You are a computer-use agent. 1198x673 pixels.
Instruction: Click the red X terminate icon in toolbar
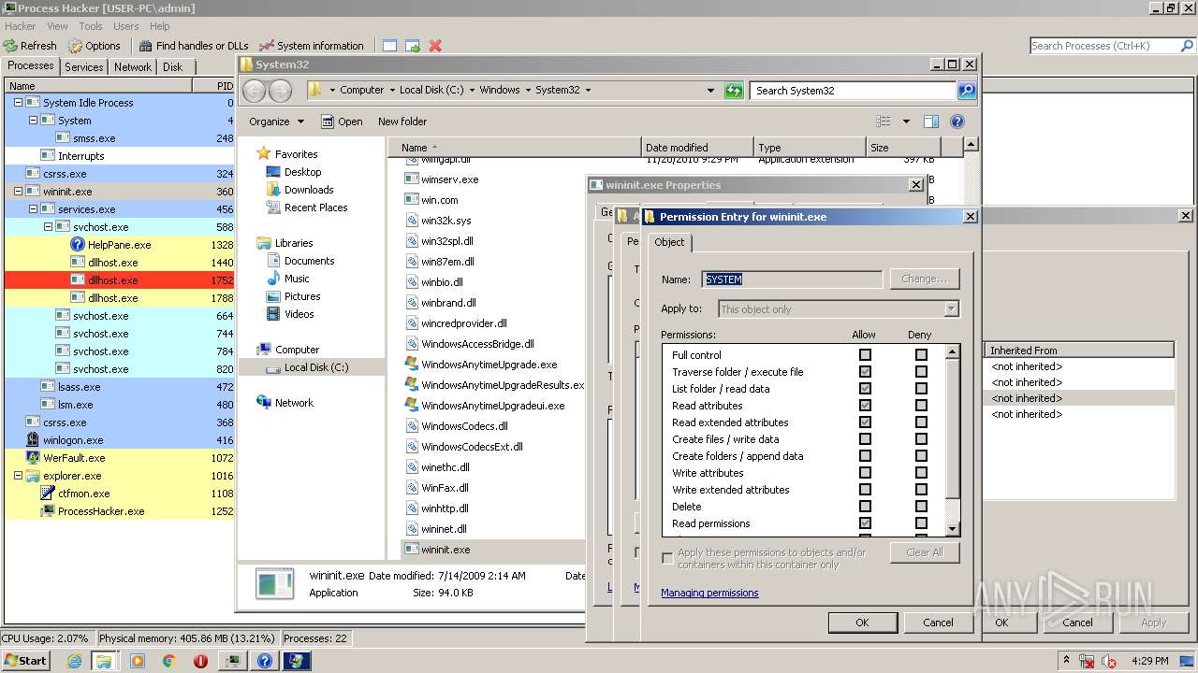(x=435, y=45)
